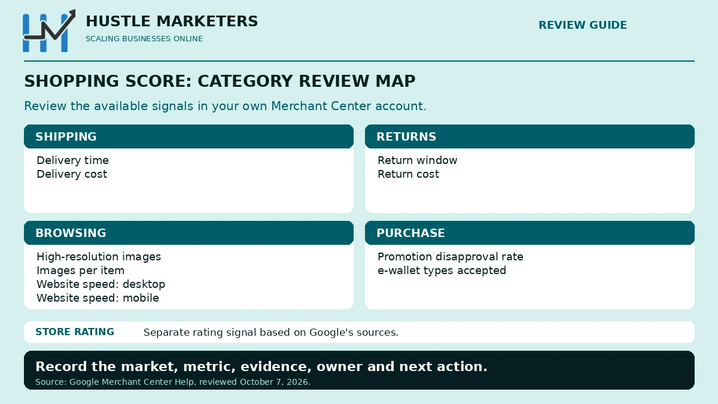718x404 pixels.
Task: Click the Return window item
Action: click(x=418, y=160)
